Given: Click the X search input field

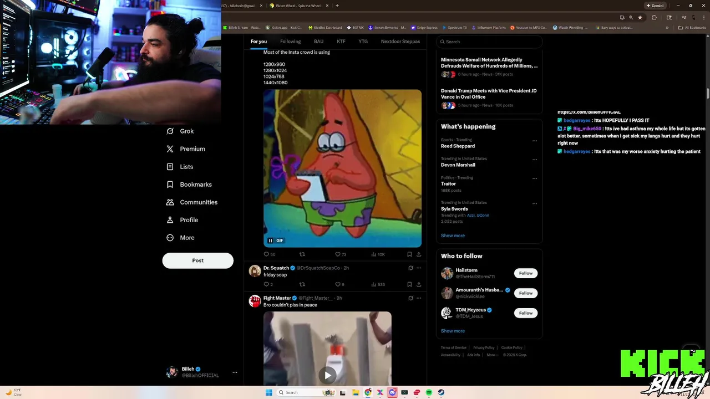Looking at the screenshot, I should tap(489, 42).
